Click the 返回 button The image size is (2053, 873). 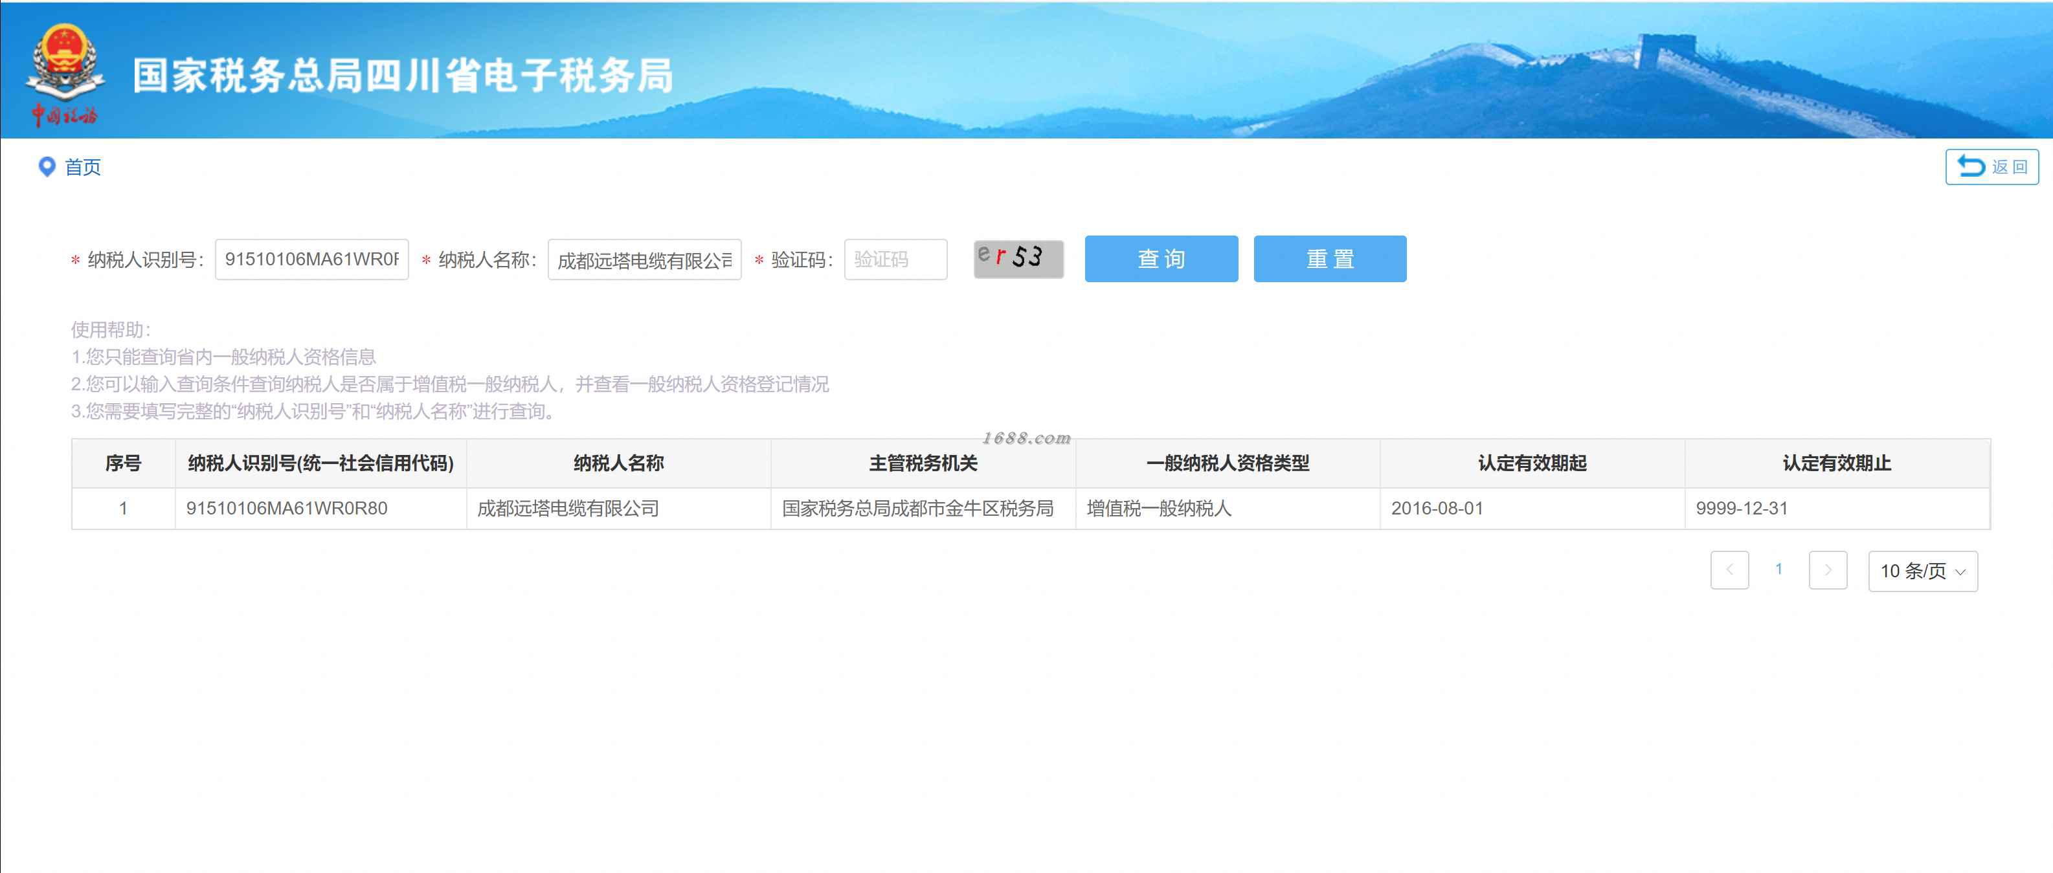pyautogui.click(x=1991, y=166)
